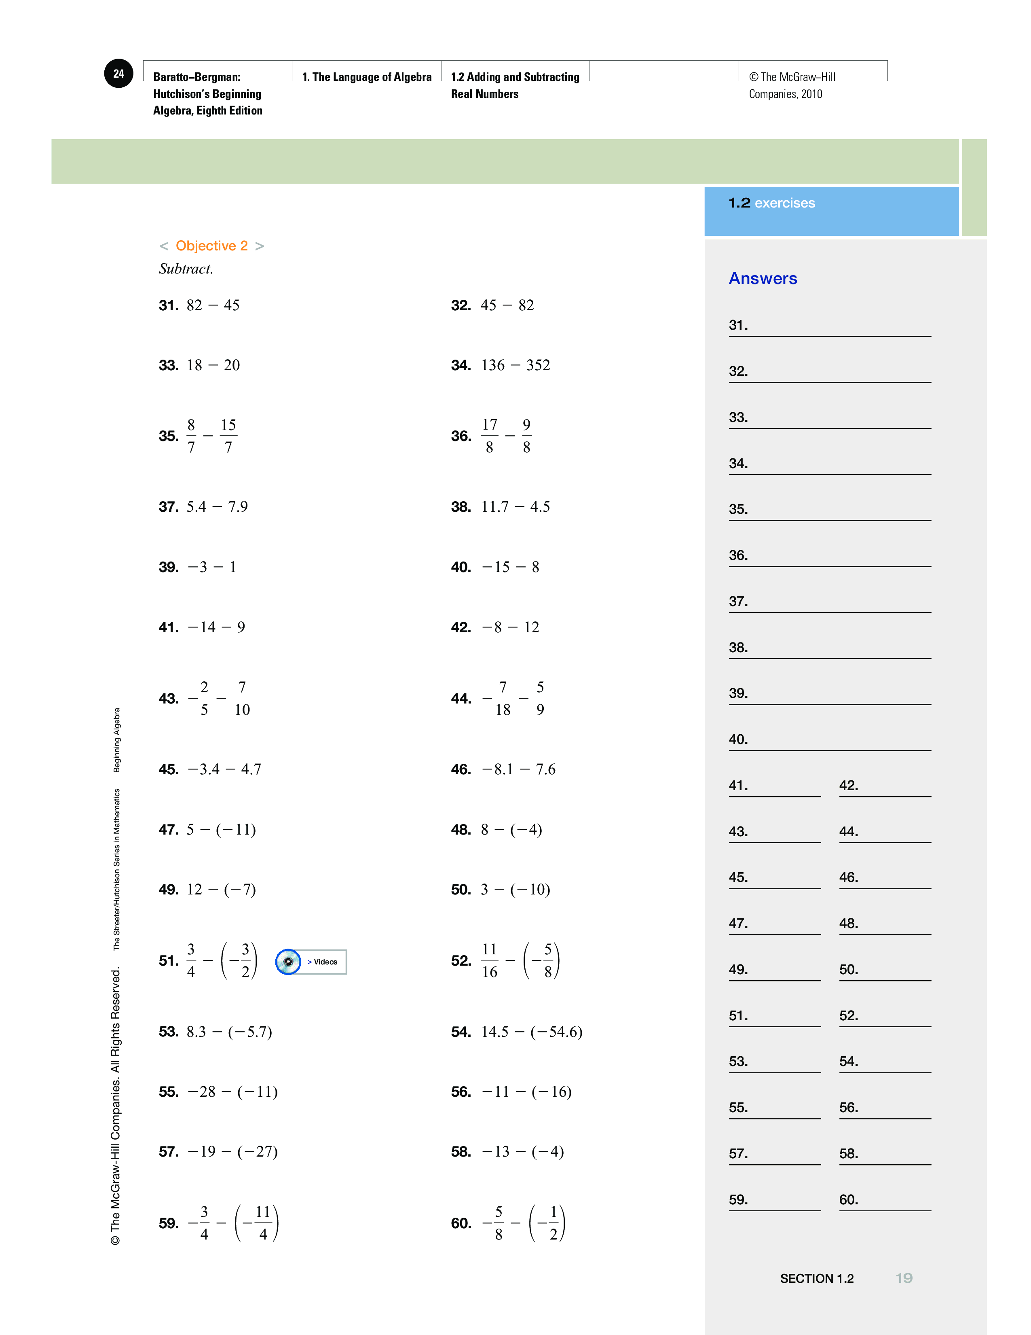This screenshot has width=1031, height=1335.
Task: Click the SECTION 1.2 footer label
Action: click(817, 1278)
